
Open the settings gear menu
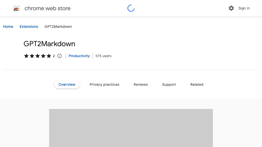231,8
